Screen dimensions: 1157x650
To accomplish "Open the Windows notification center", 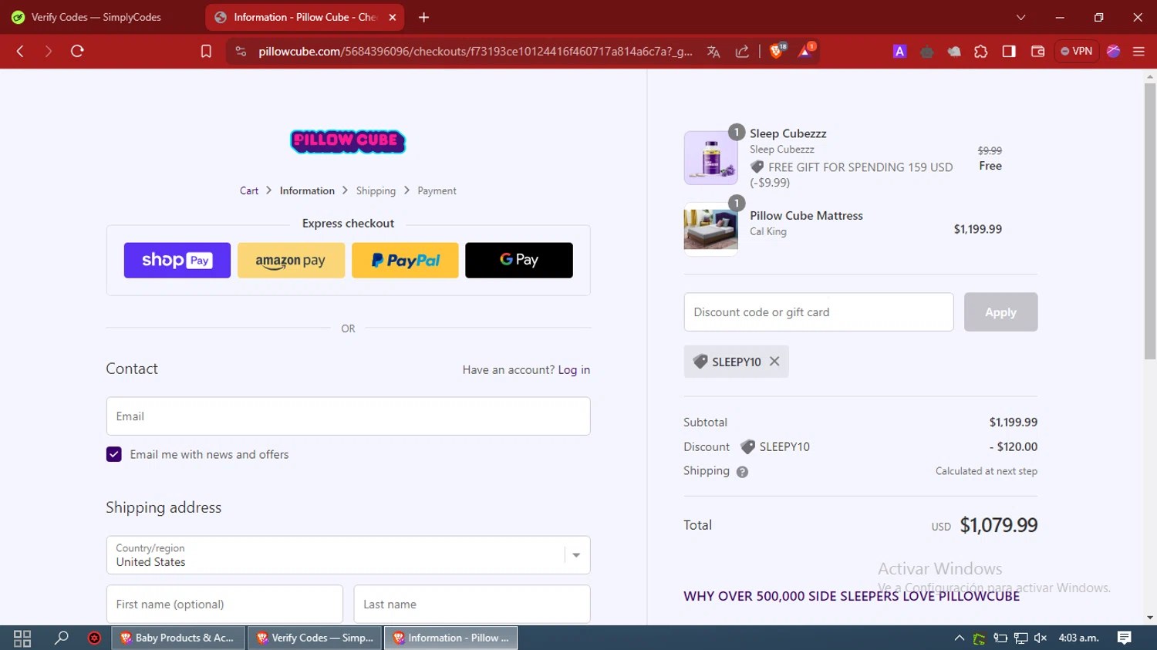I will pyautogui.click(x=1125, y=638).
